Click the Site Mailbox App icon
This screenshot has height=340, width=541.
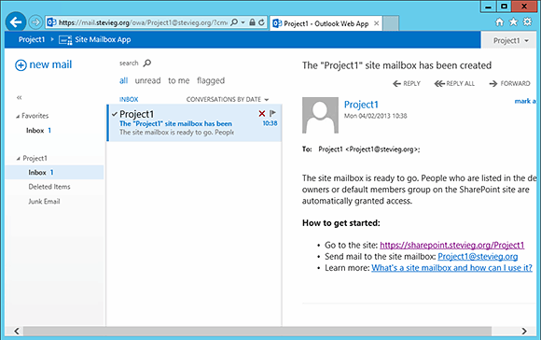tap(65, 40)
